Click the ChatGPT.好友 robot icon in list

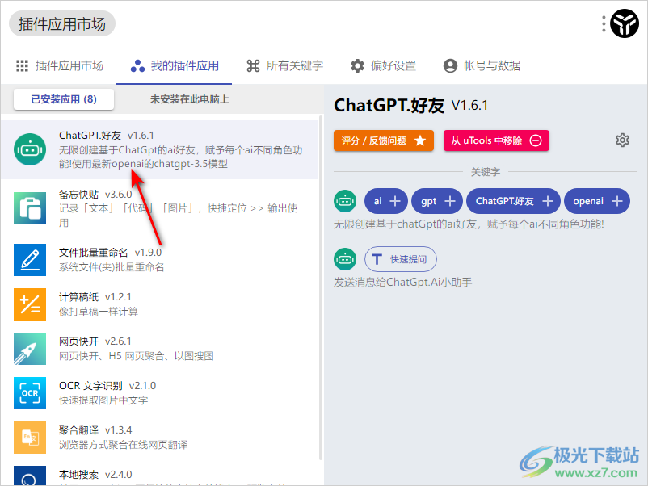(30, 149)
